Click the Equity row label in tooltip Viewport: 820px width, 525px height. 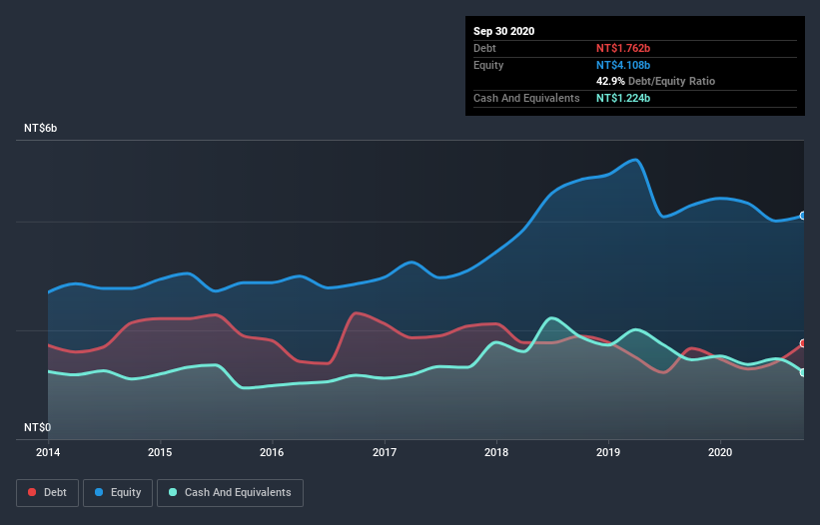(x=488, y=65)
